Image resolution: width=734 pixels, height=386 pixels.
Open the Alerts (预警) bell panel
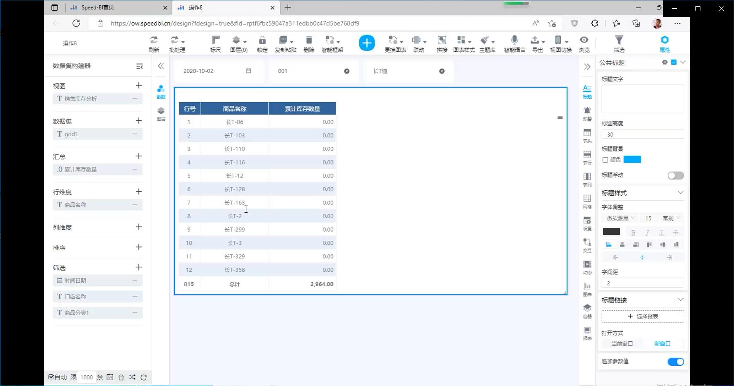point(587,113)
